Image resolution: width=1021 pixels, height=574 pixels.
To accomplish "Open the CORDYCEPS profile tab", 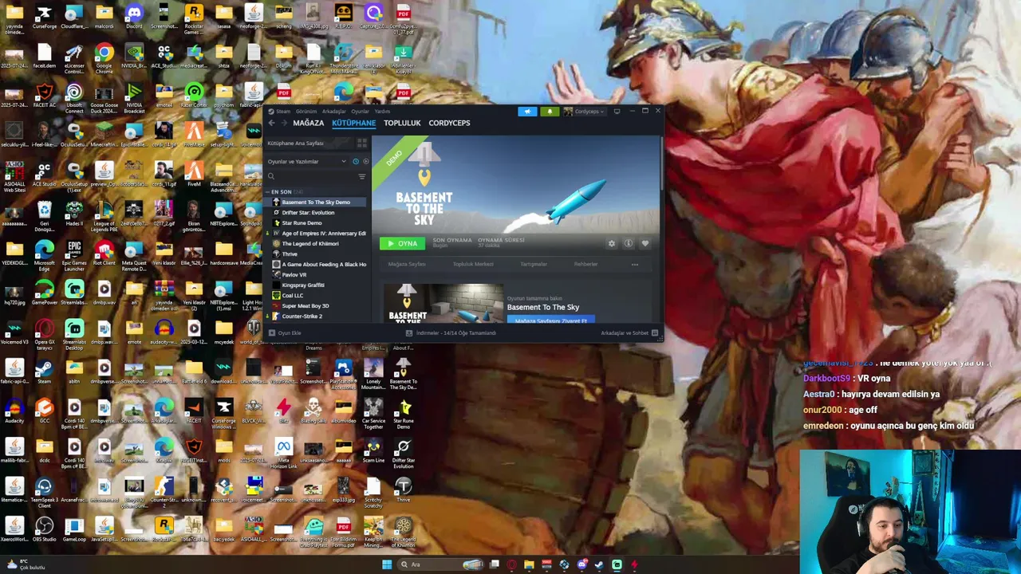I will click(449, 123).
